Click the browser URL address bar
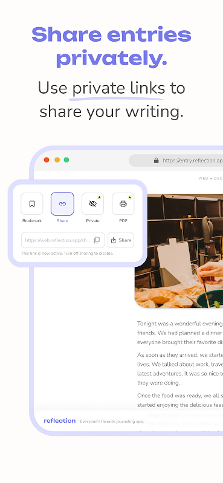223x483 pixels. [176, 161]
